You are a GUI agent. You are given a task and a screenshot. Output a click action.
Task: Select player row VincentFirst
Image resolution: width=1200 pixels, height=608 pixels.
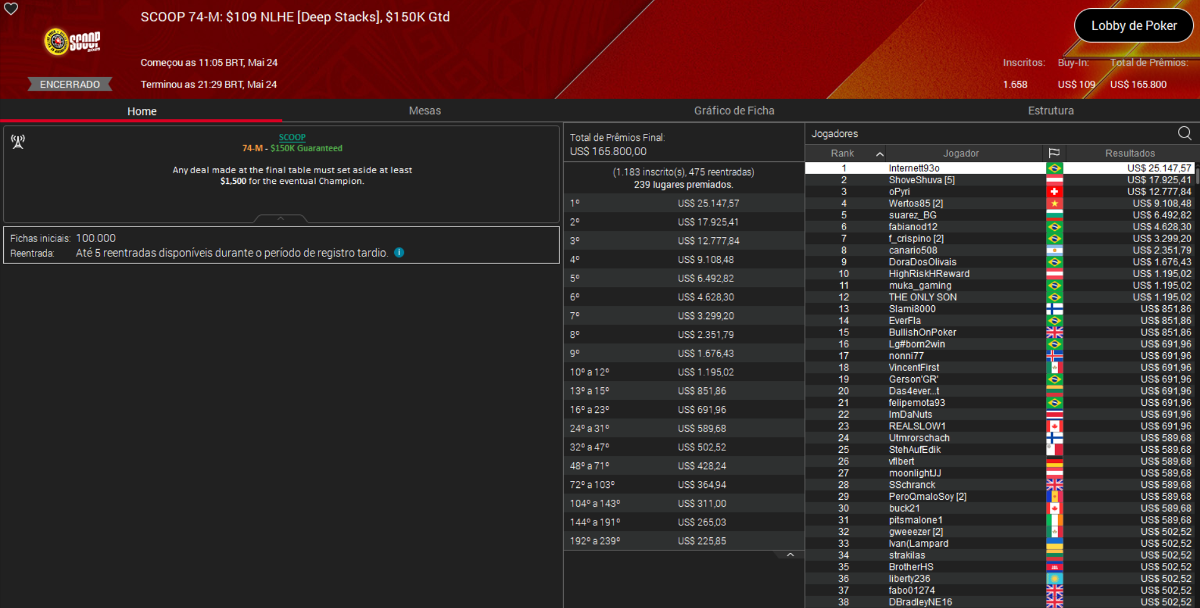click(x=999, y=368)
